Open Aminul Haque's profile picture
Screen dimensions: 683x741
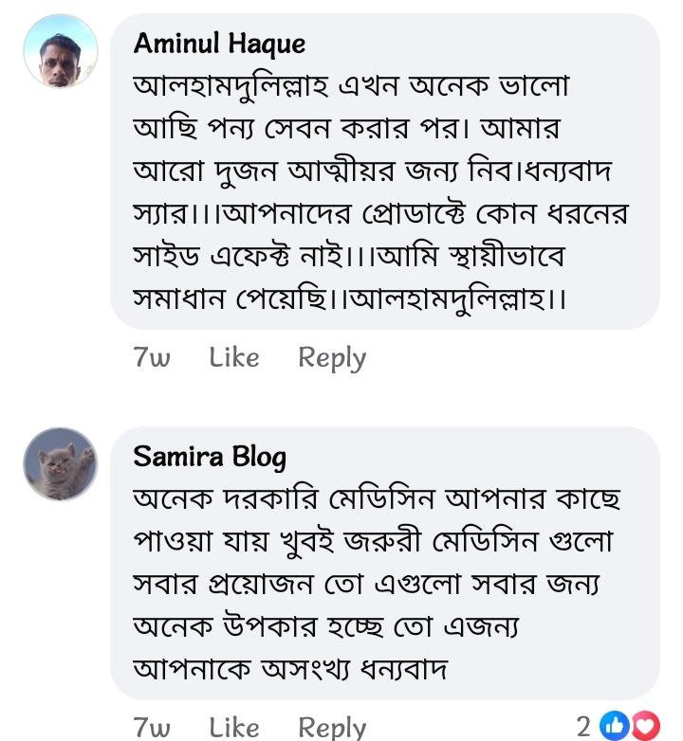tap(60, 51)
